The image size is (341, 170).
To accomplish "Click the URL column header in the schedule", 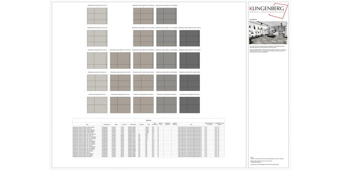I will [x=191, y=124].
